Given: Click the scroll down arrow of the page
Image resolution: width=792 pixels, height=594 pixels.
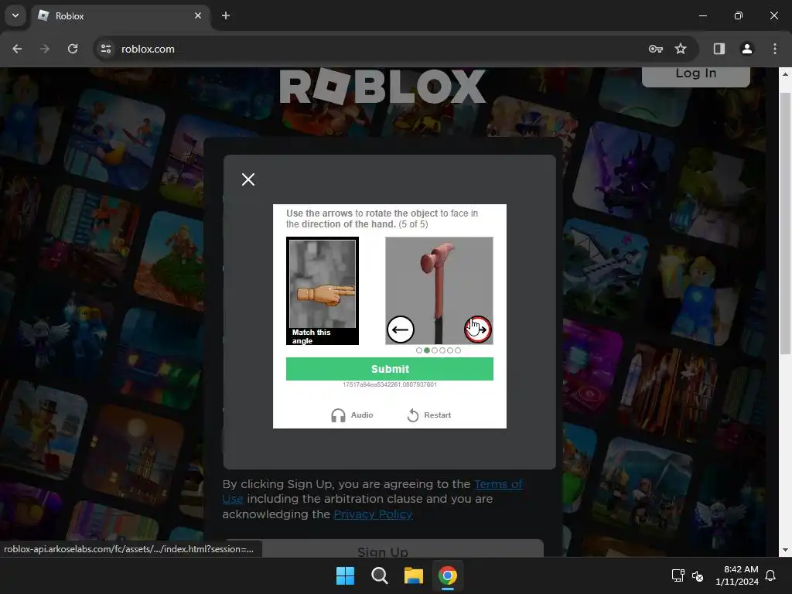Looking at the screenshot, I should pyautogui.click(x=785, y=550).
